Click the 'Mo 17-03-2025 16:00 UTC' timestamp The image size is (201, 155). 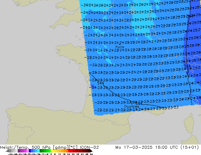147,147
